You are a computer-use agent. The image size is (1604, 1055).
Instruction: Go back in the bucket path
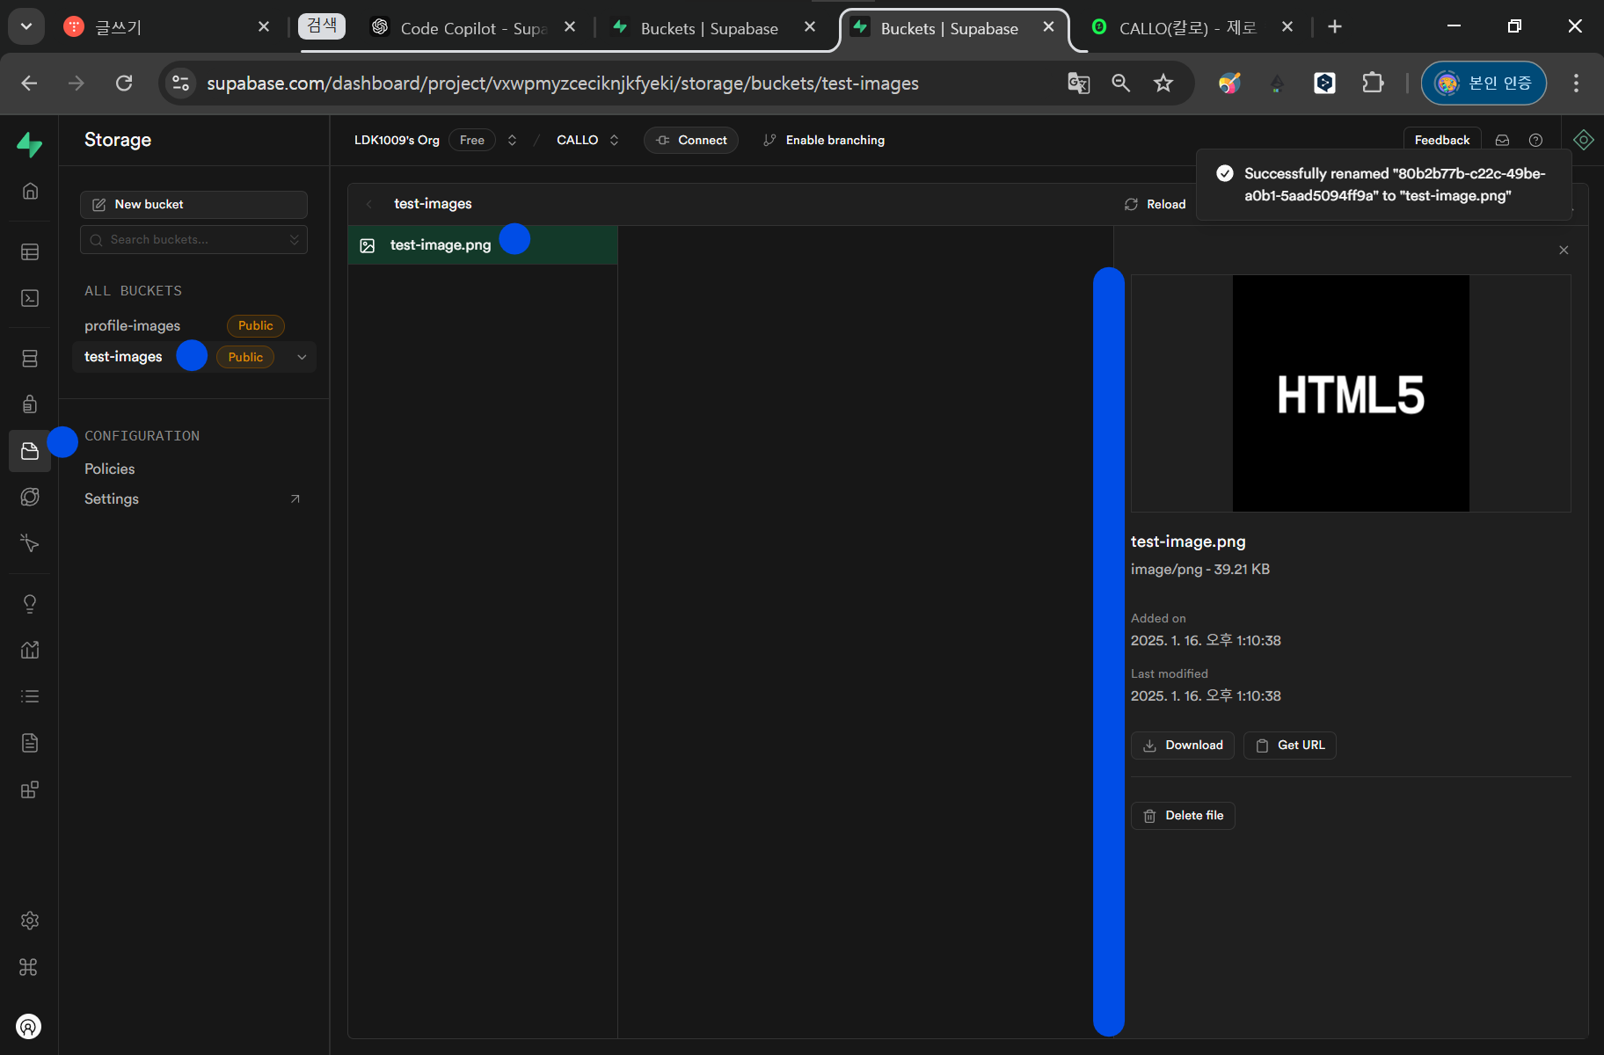pos(369,204)
